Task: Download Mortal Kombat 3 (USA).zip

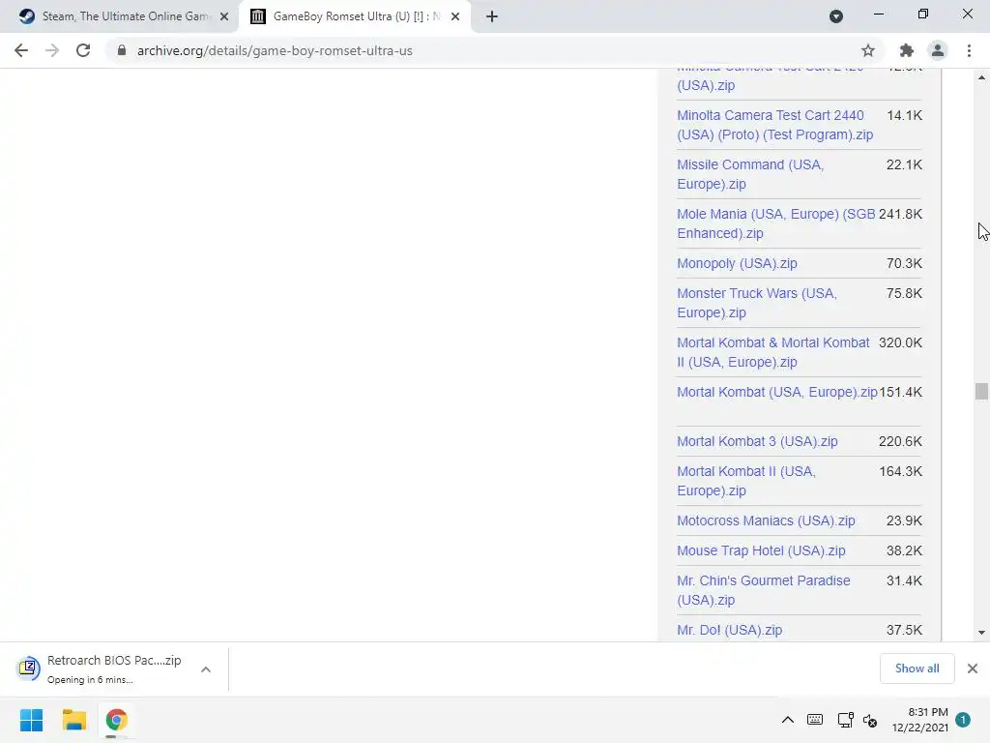Action: coord(757,441)
